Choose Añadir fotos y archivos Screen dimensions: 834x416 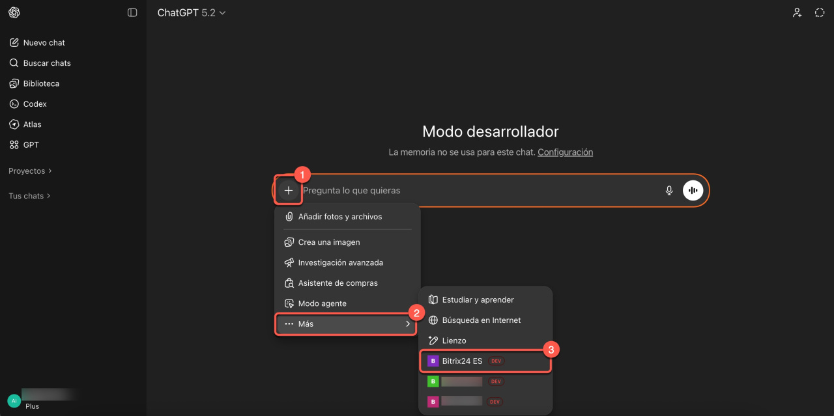(339, 217)
